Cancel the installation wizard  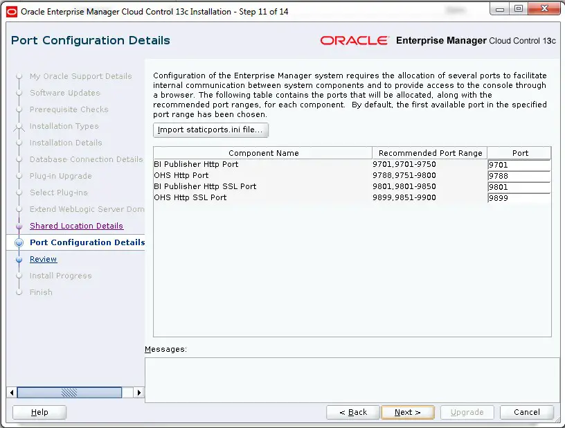pyautogui.click(x=527, y=412)
